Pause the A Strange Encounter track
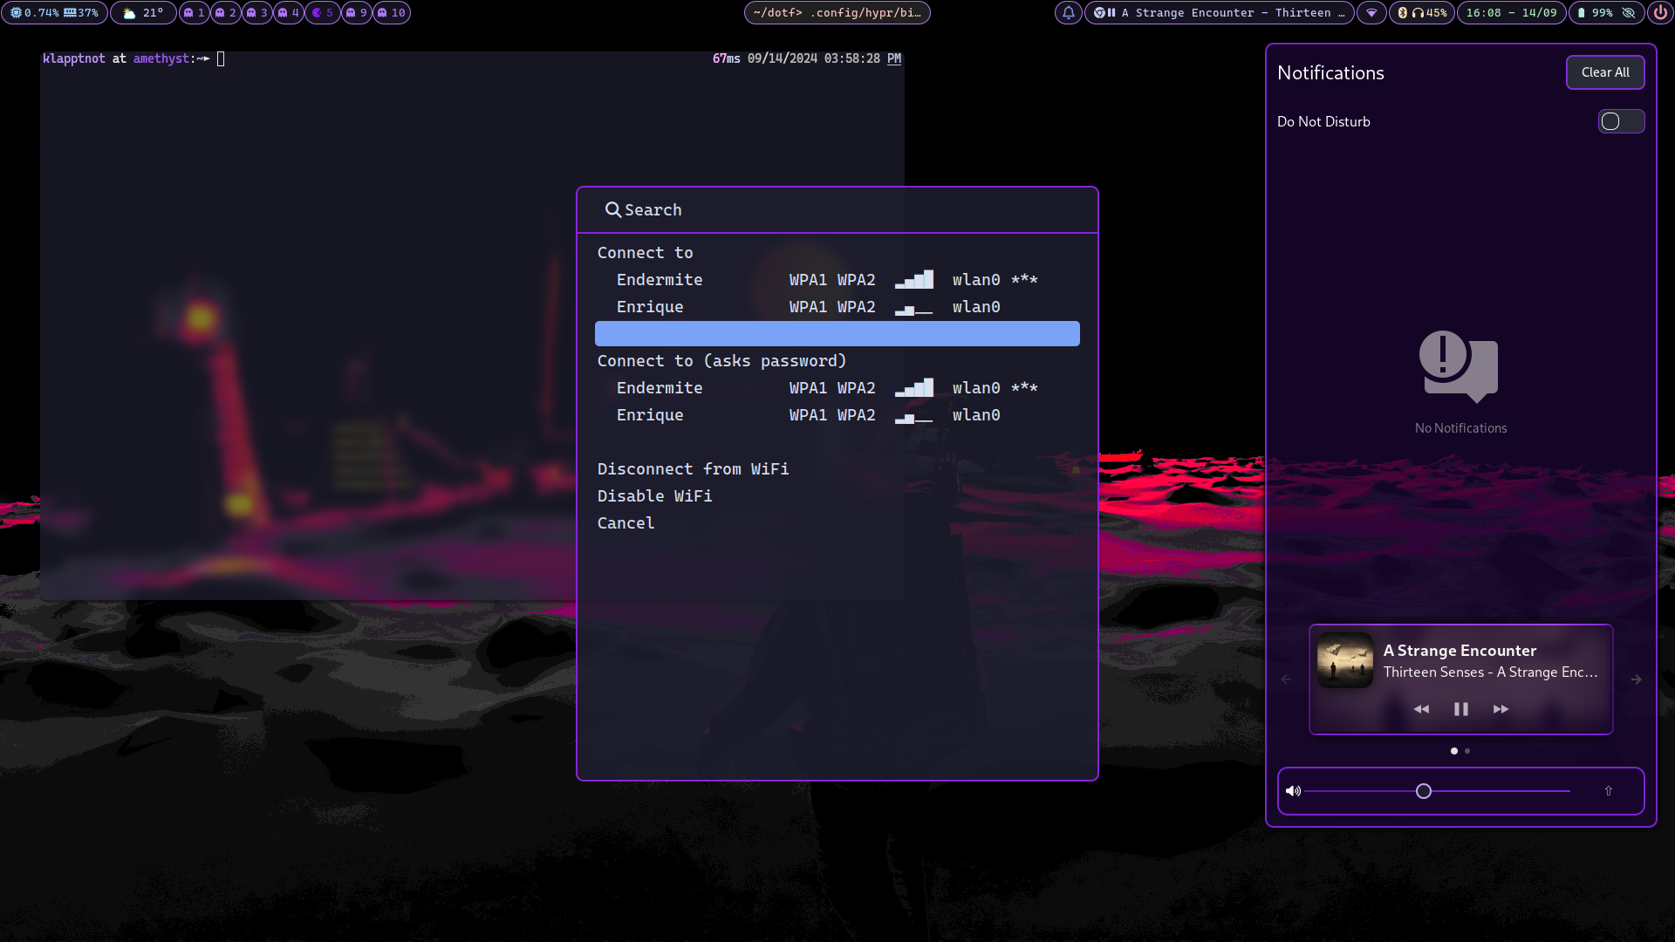Image resolution: width=1675 pixels, height=942 pixels. [x=1461, y=709]
